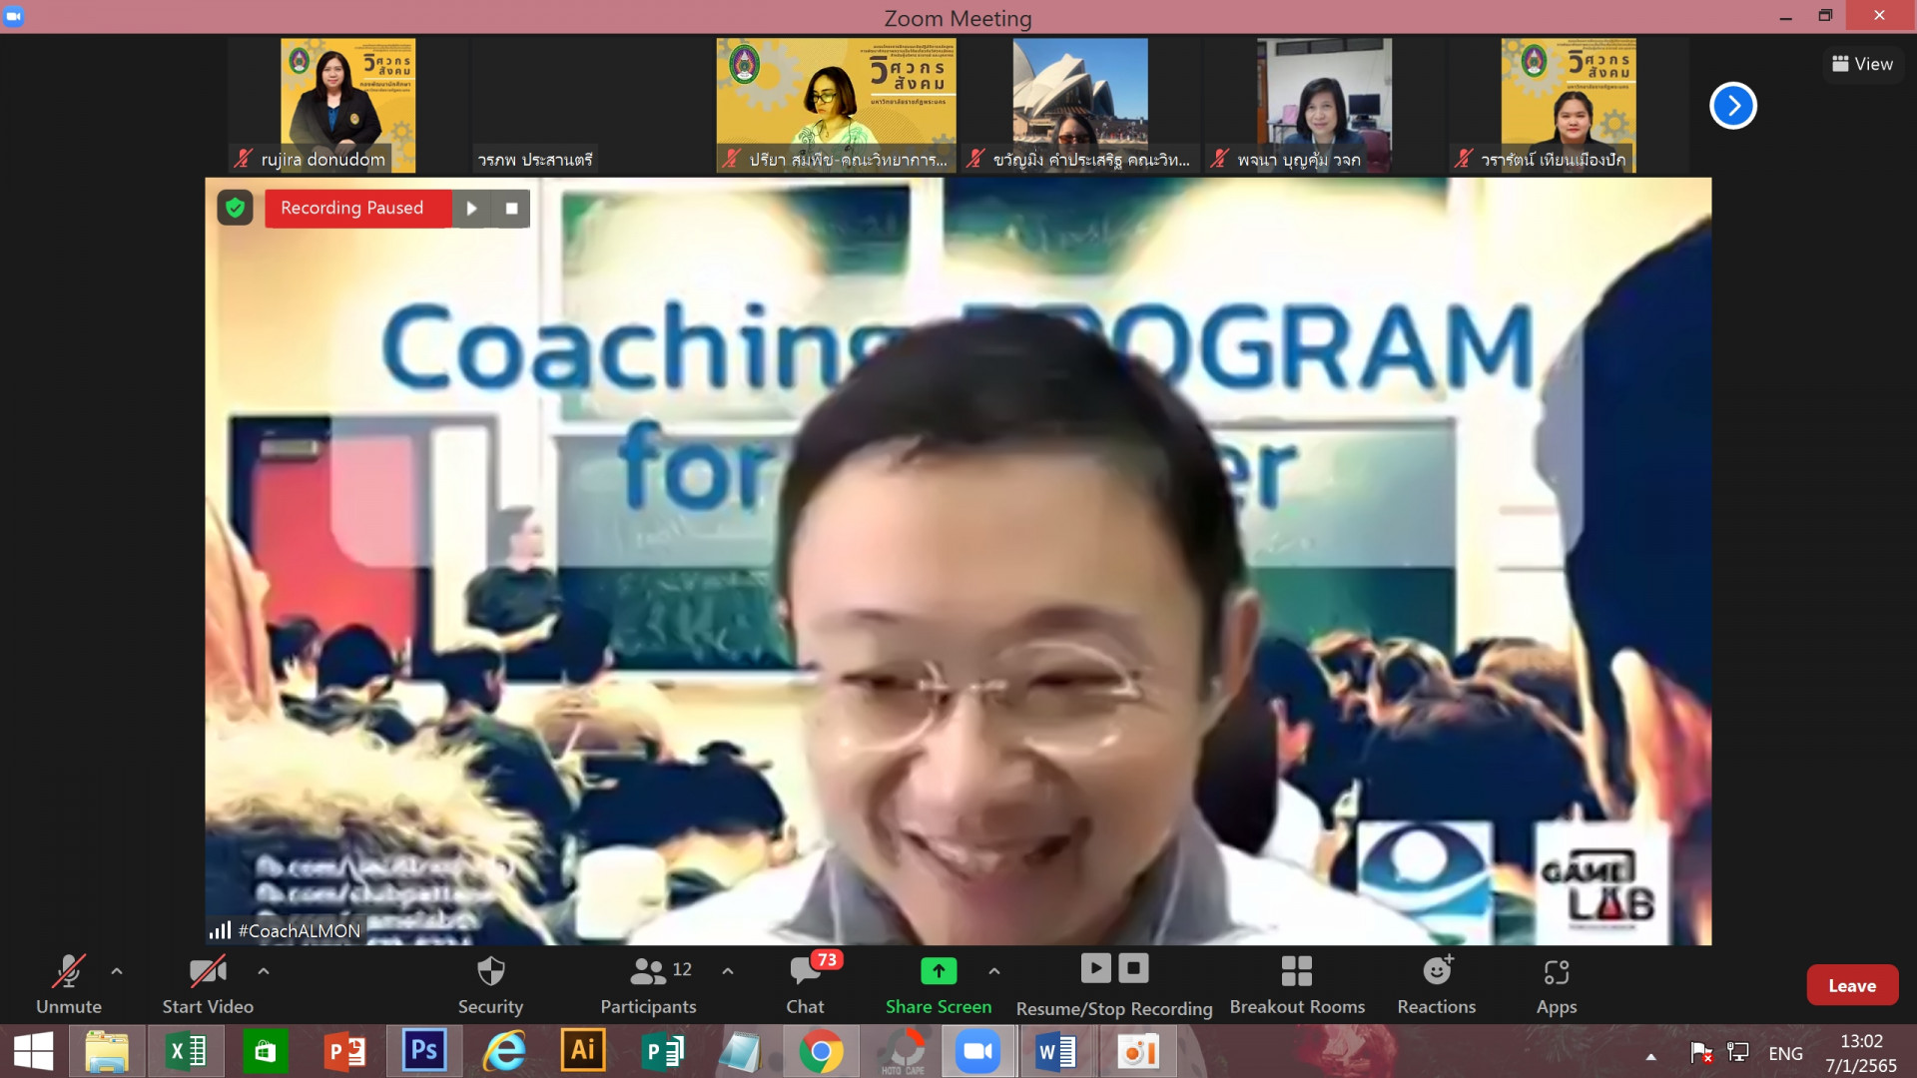
Task: Expand video options arrow next to Start Video
Action: pyautogui.click(x=264, y=970)
